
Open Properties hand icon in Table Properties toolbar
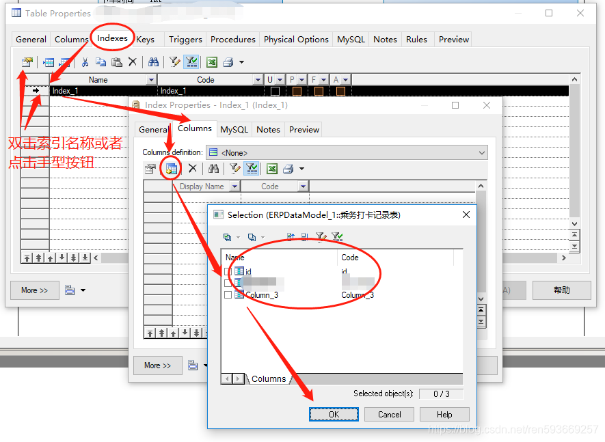tap(27, 62)
